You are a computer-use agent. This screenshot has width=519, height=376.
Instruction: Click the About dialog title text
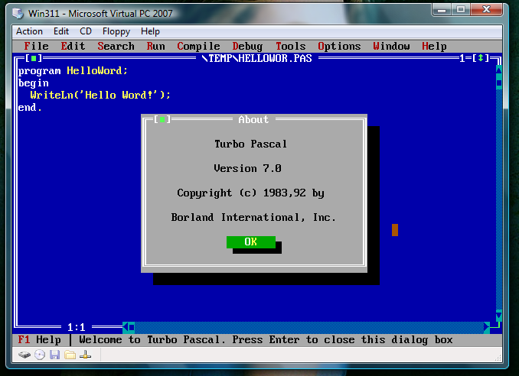pos(253,120)
